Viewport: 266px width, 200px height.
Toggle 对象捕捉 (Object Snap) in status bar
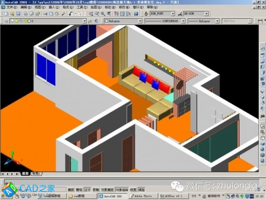[107, 189]
